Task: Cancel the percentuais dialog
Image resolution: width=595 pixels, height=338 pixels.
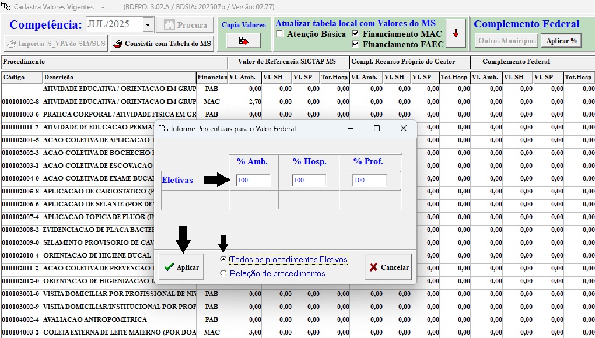Action: 388,267
